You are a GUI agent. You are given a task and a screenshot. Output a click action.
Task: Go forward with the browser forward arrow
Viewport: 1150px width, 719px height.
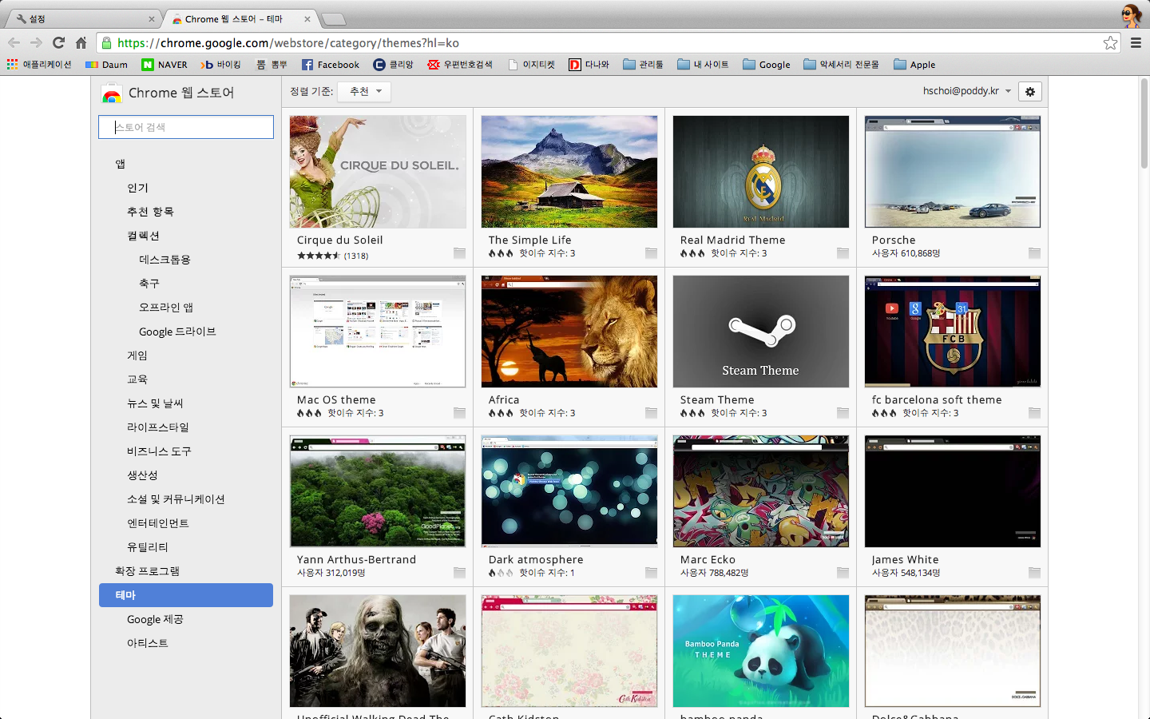(36, 43)
